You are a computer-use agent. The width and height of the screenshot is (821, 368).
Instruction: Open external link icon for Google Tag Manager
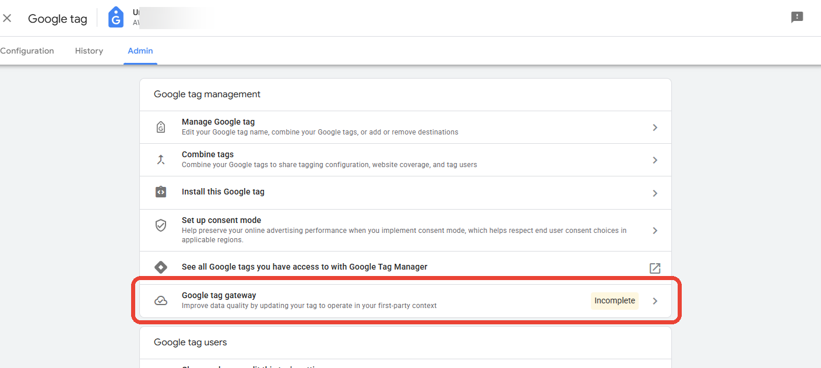pyautogui.click(x=655, y=268)
